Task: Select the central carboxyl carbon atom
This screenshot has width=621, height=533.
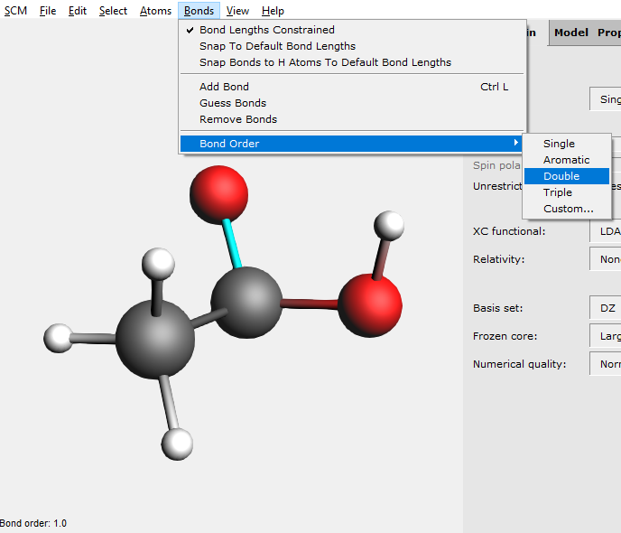Action: pyautogui.click(x=246, y=303)
